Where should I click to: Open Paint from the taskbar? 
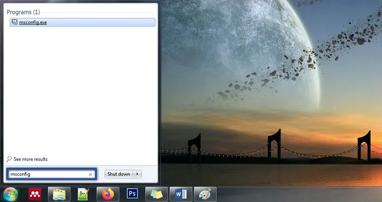205,194
